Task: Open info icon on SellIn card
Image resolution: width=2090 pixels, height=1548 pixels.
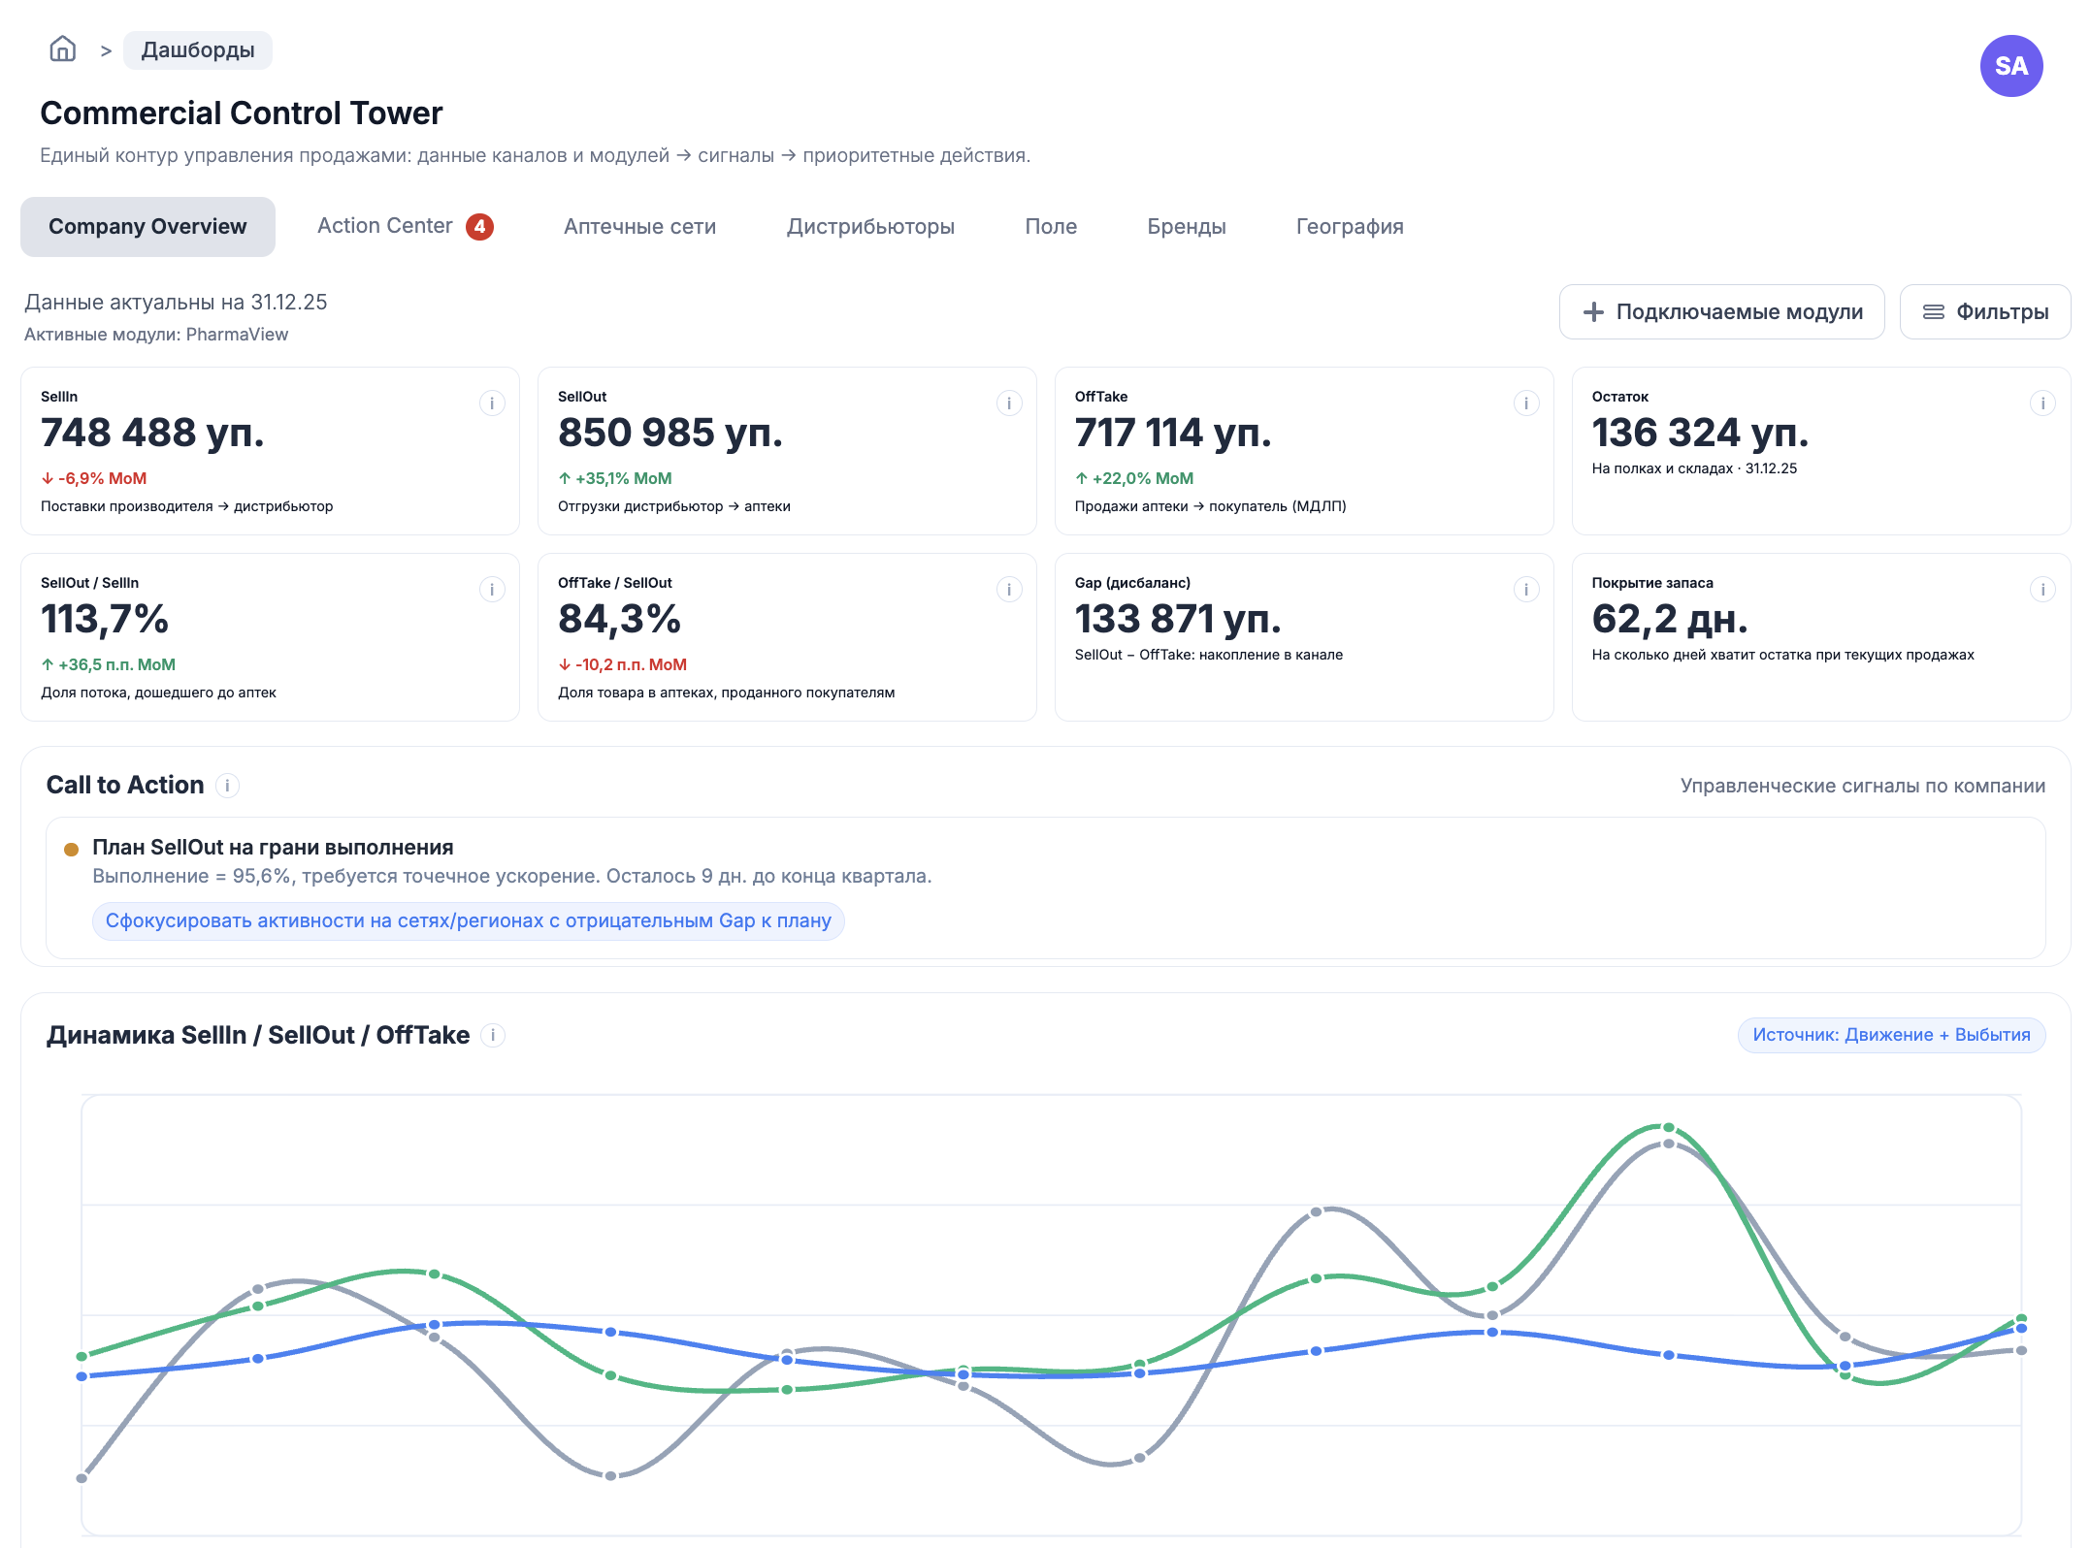Action: [x=492, y=403]
